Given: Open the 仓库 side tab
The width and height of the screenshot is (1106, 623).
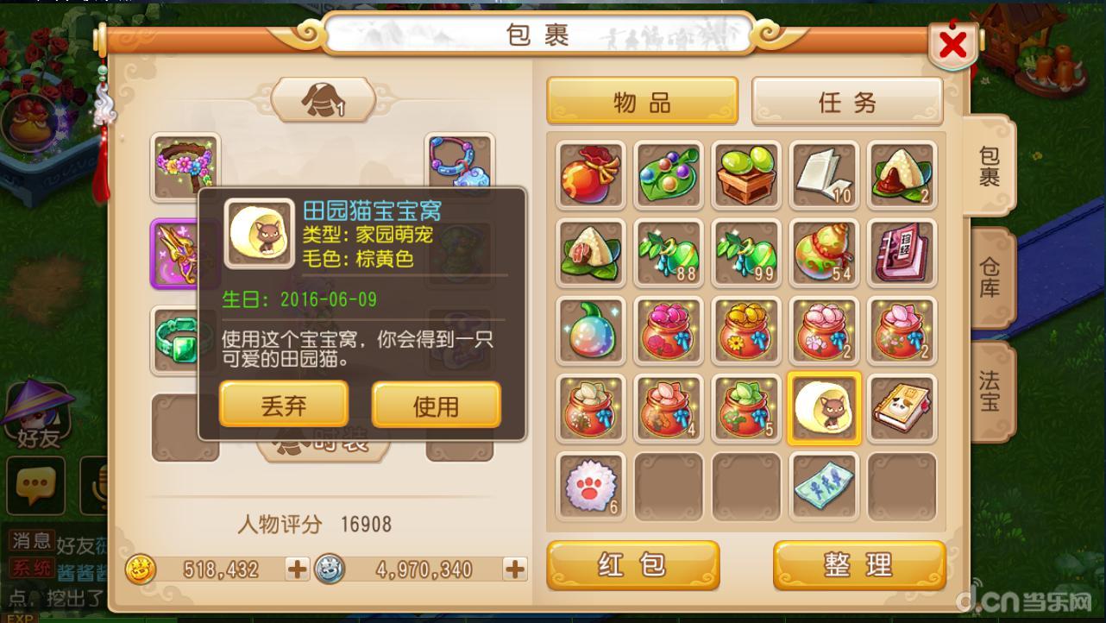Looking at the screenshot, I should point(990,278).
